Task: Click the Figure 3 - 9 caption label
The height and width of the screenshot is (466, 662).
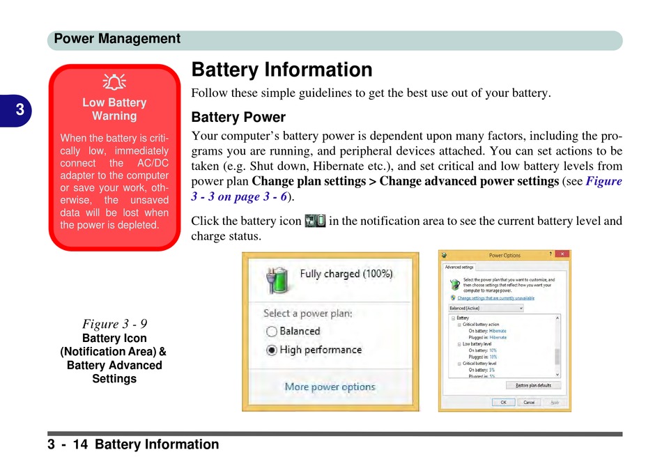Action: [114, 324]
